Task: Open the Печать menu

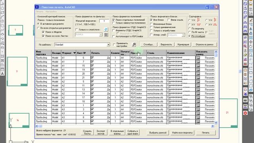Action: pos(40,12)
